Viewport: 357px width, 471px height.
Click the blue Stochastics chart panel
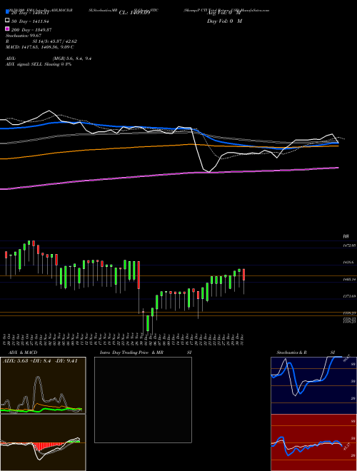coord(313,385)
